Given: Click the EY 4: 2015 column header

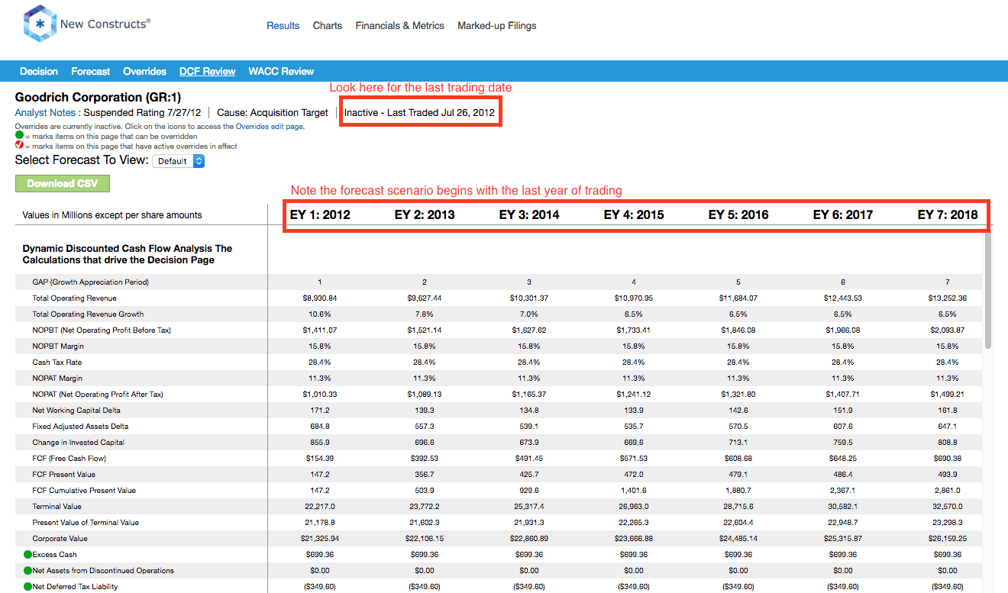Looking at the screenshot, I should (x=634, y=215).
